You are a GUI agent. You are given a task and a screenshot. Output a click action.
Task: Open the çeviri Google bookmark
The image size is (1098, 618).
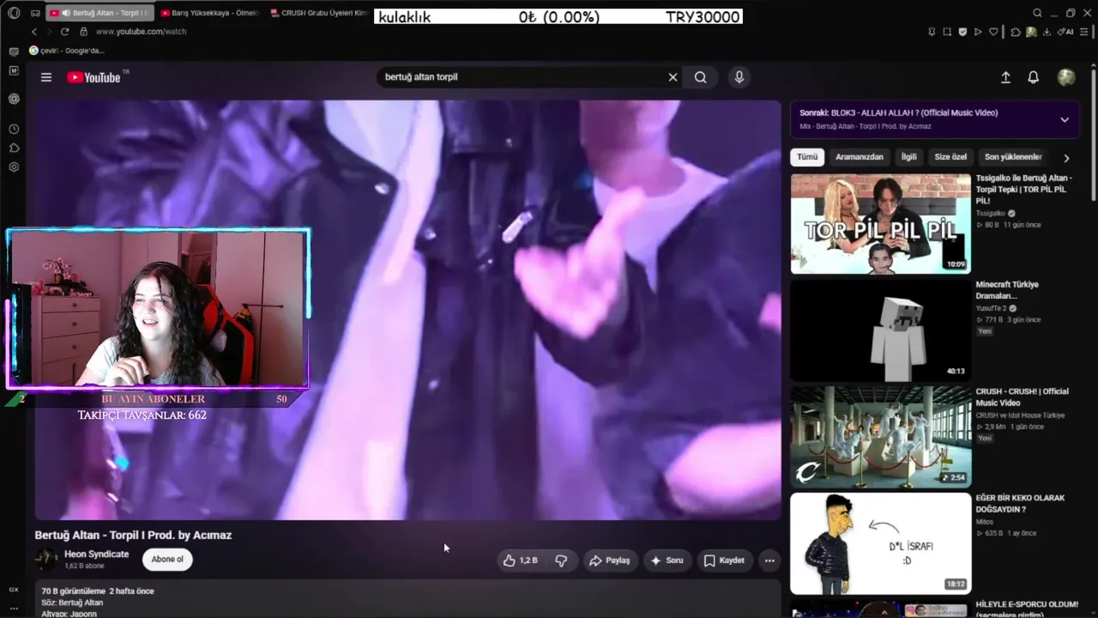point(67,51)
